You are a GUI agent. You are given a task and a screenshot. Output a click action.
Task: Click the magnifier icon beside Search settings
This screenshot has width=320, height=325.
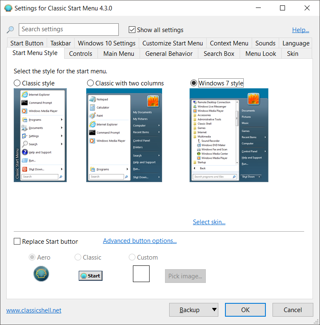point(10,30)
